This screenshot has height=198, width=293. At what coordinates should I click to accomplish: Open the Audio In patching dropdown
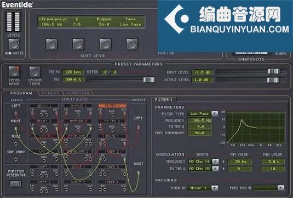click(x=215, y=188)
